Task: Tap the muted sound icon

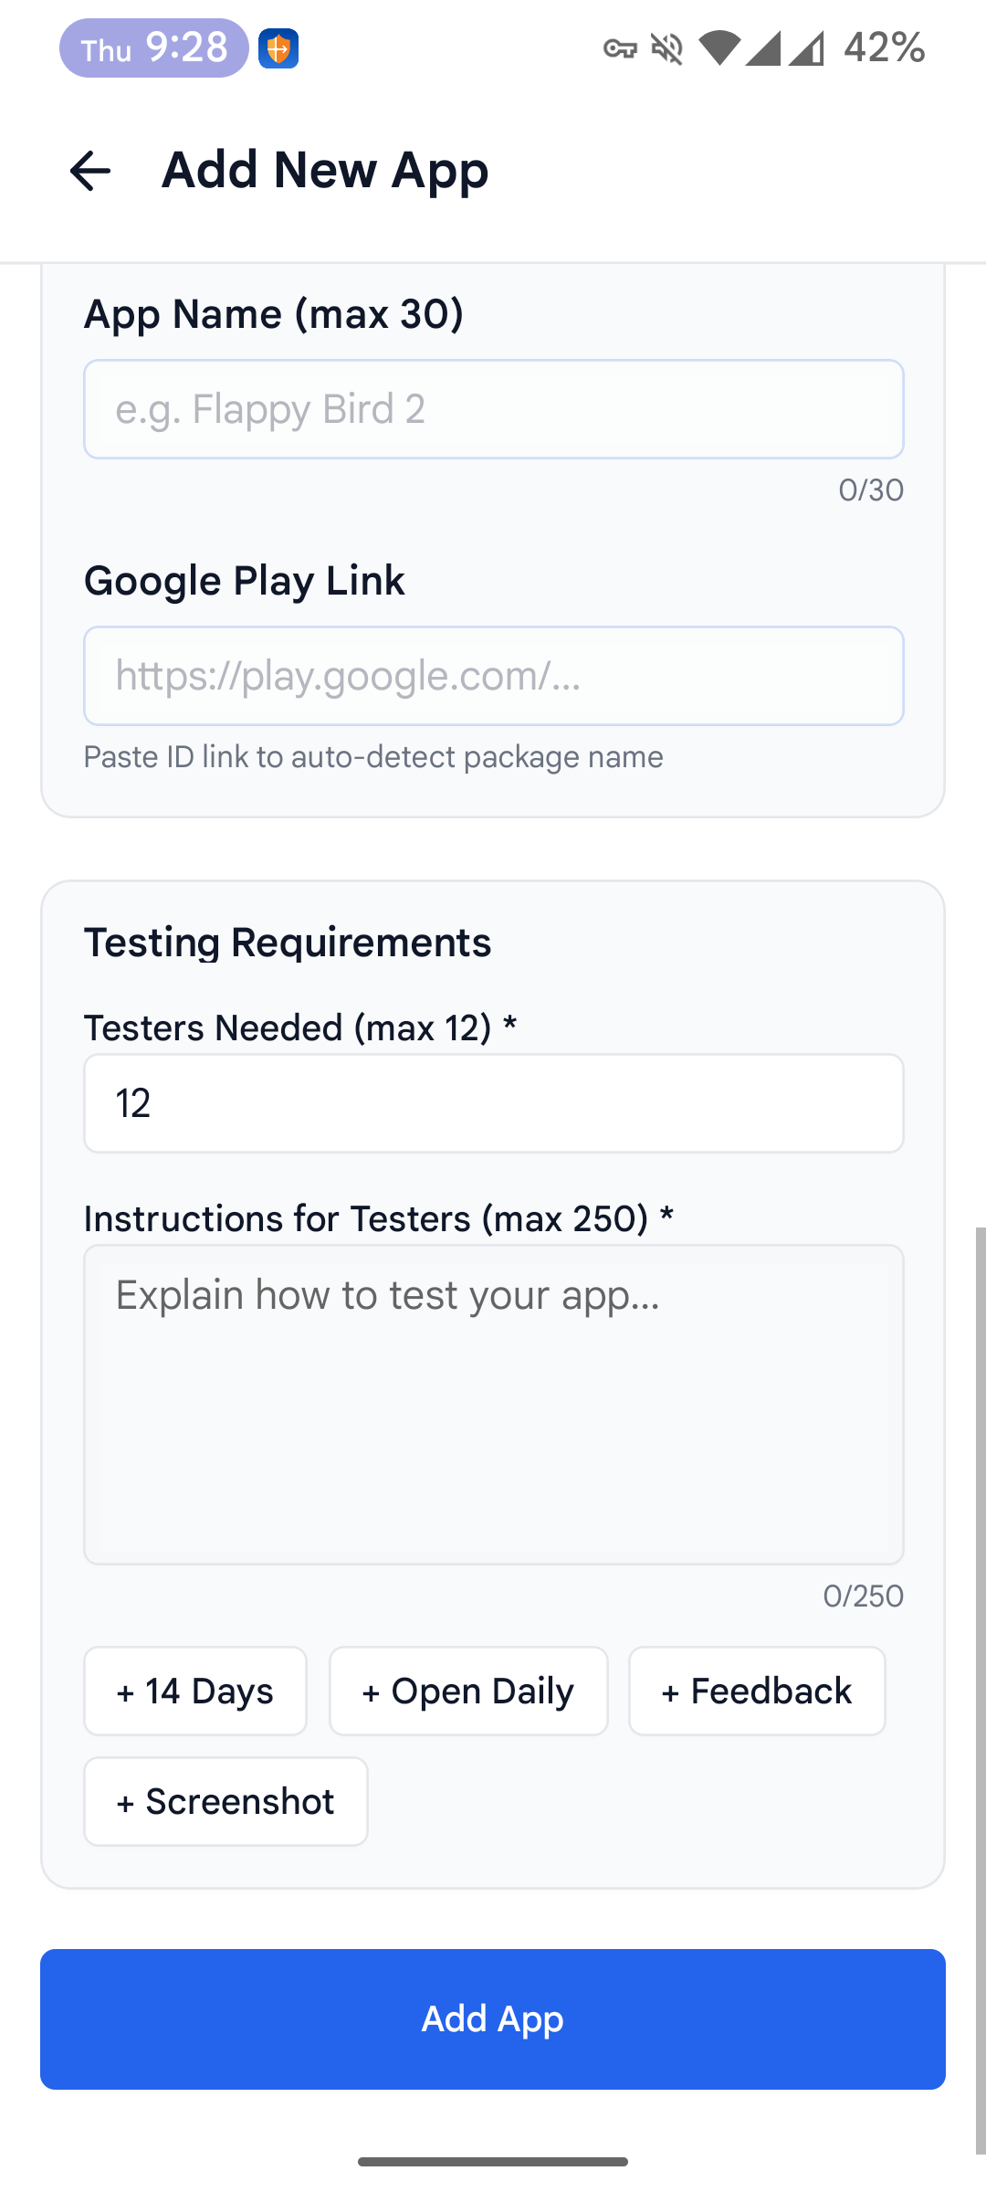Action: pyautogui.click(x=666, y=49)
